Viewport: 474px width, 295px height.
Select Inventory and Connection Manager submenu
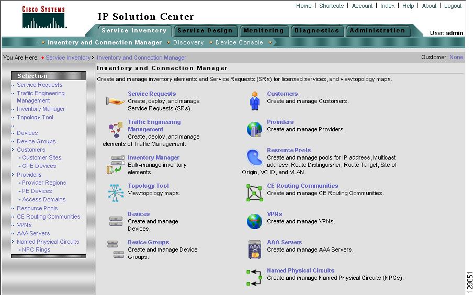coord(105,42)
